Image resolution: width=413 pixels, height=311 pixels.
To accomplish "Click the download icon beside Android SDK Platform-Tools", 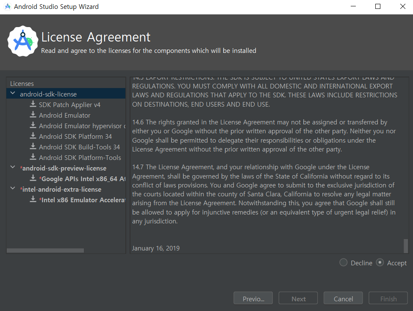I will pyautogui.click(x=33, y=157).
